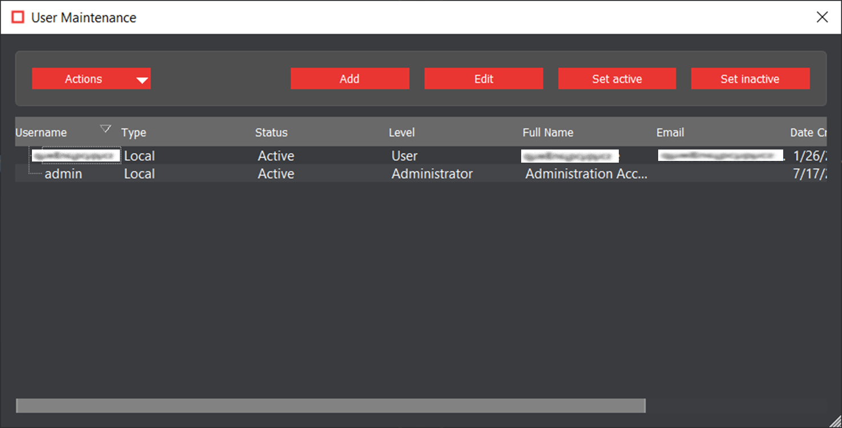Click the Administrator level cell

432,173
